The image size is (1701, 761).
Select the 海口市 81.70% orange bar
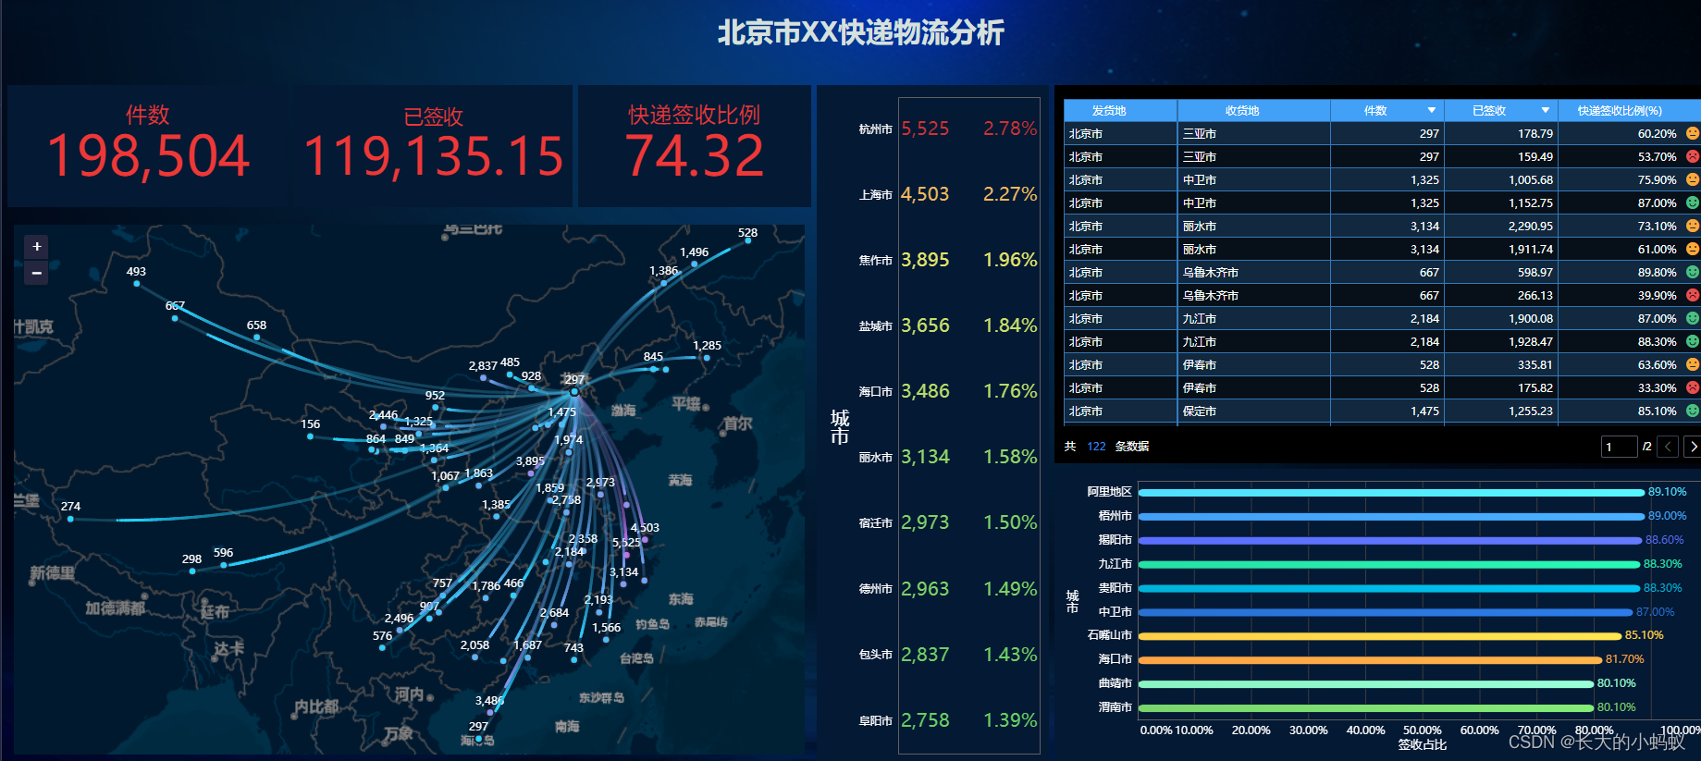[1371, 659]
